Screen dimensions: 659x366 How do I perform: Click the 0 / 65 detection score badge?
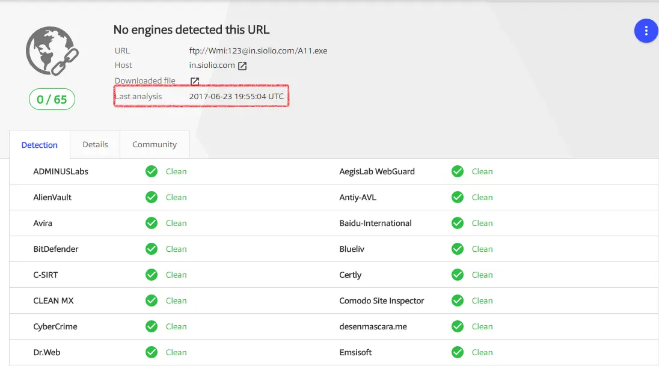click(52, 99)
